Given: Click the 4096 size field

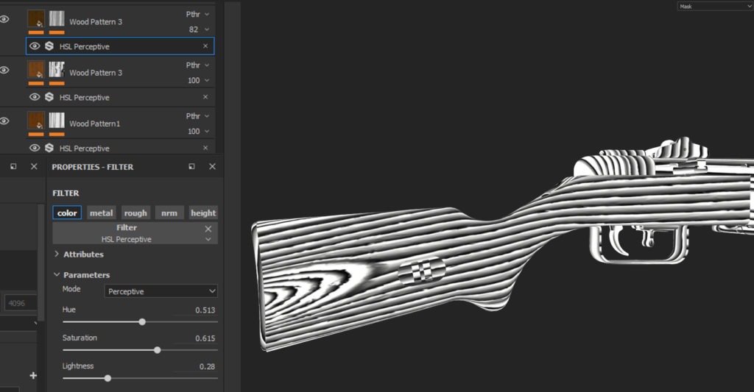Looking at the screenshot, I should (21, 303).
